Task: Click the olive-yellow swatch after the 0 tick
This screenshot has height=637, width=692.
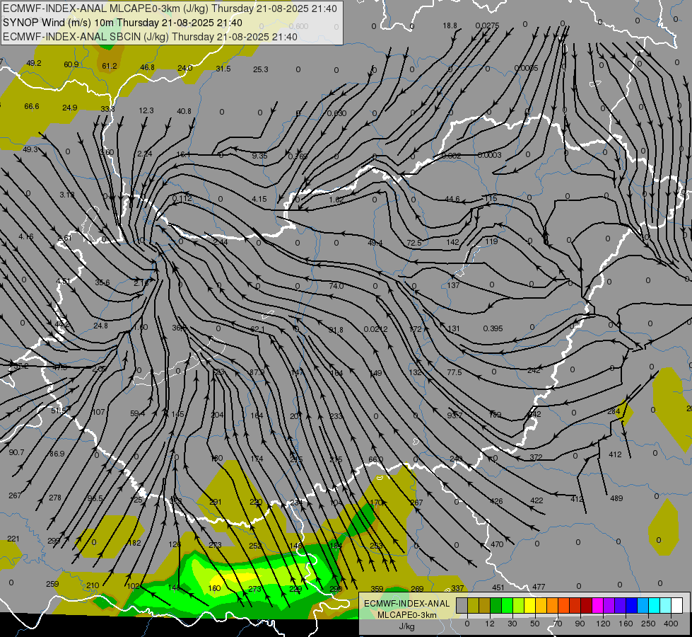Action: 473,606
